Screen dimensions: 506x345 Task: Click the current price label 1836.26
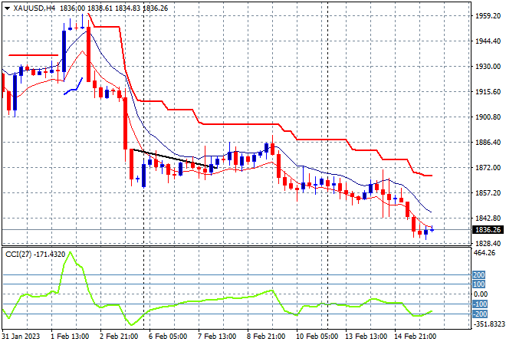coord(488,230)
